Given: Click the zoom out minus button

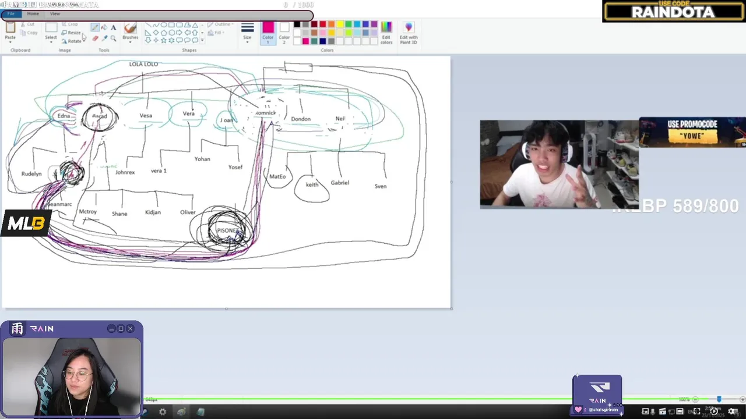Looking at the screenshot, I should pos(695,399).
